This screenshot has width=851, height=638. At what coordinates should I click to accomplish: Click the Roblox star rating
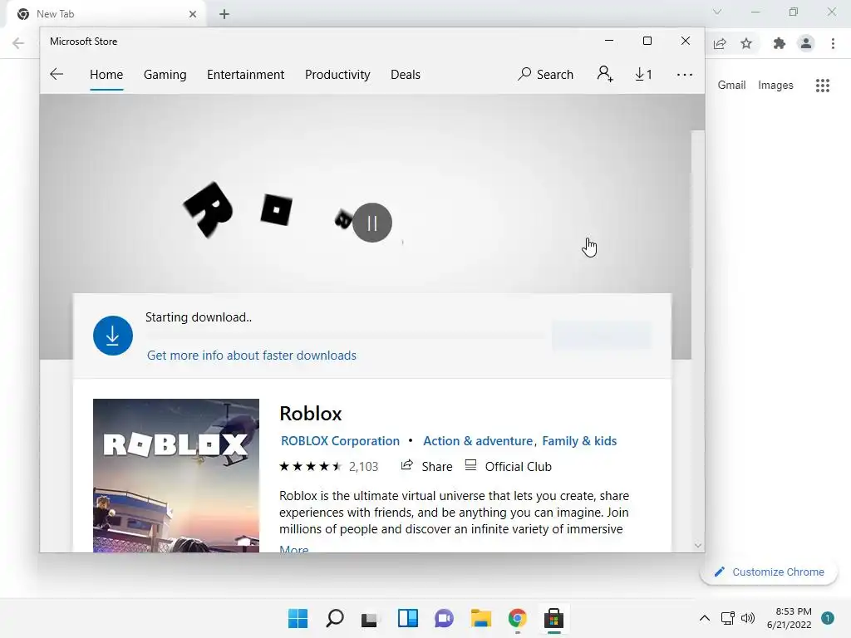(x=311, y=467)
